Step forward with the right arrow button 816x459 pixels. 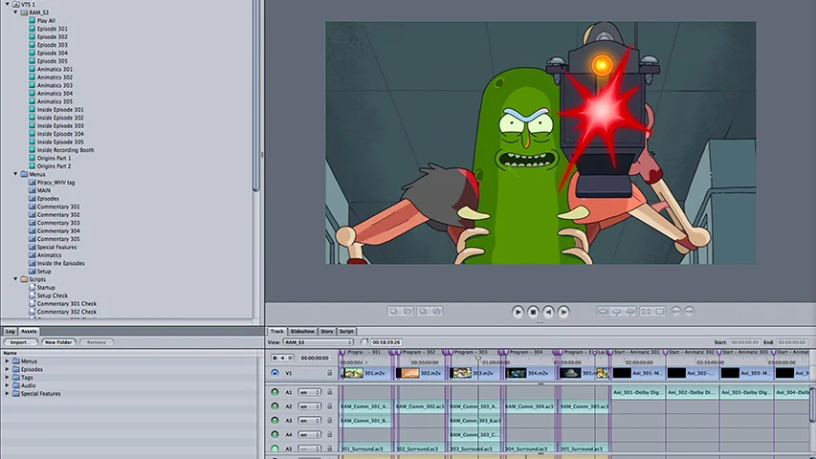click(x=563, y=312)
